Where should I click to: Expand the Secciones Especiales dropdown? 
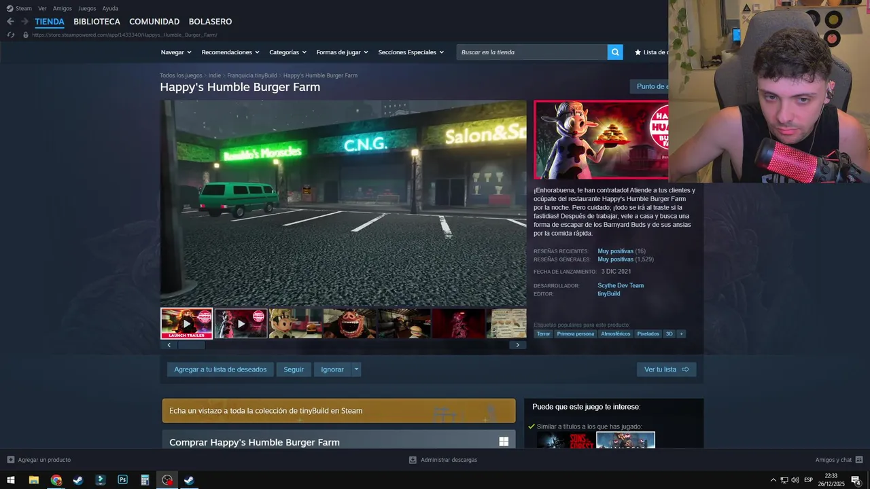click(x=411, y=52)
